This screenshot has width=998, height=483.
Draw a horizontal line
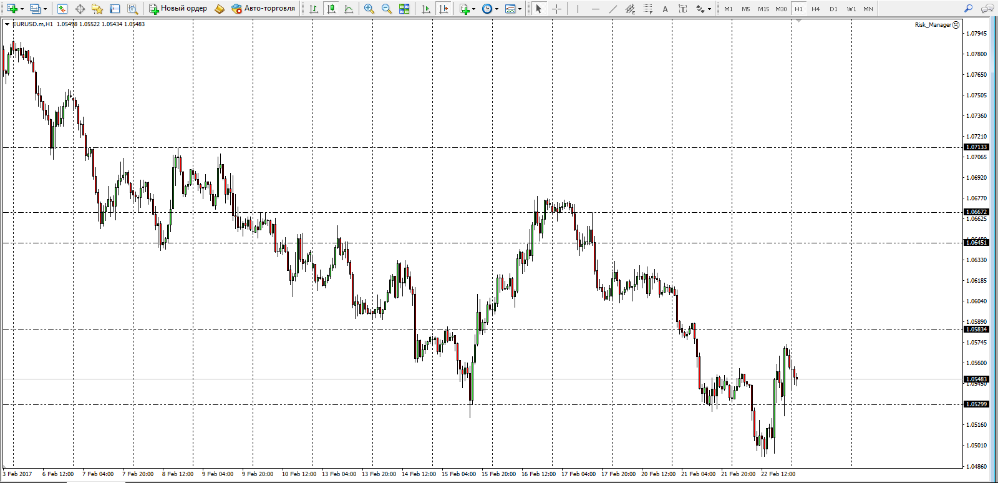pos(595,9)
